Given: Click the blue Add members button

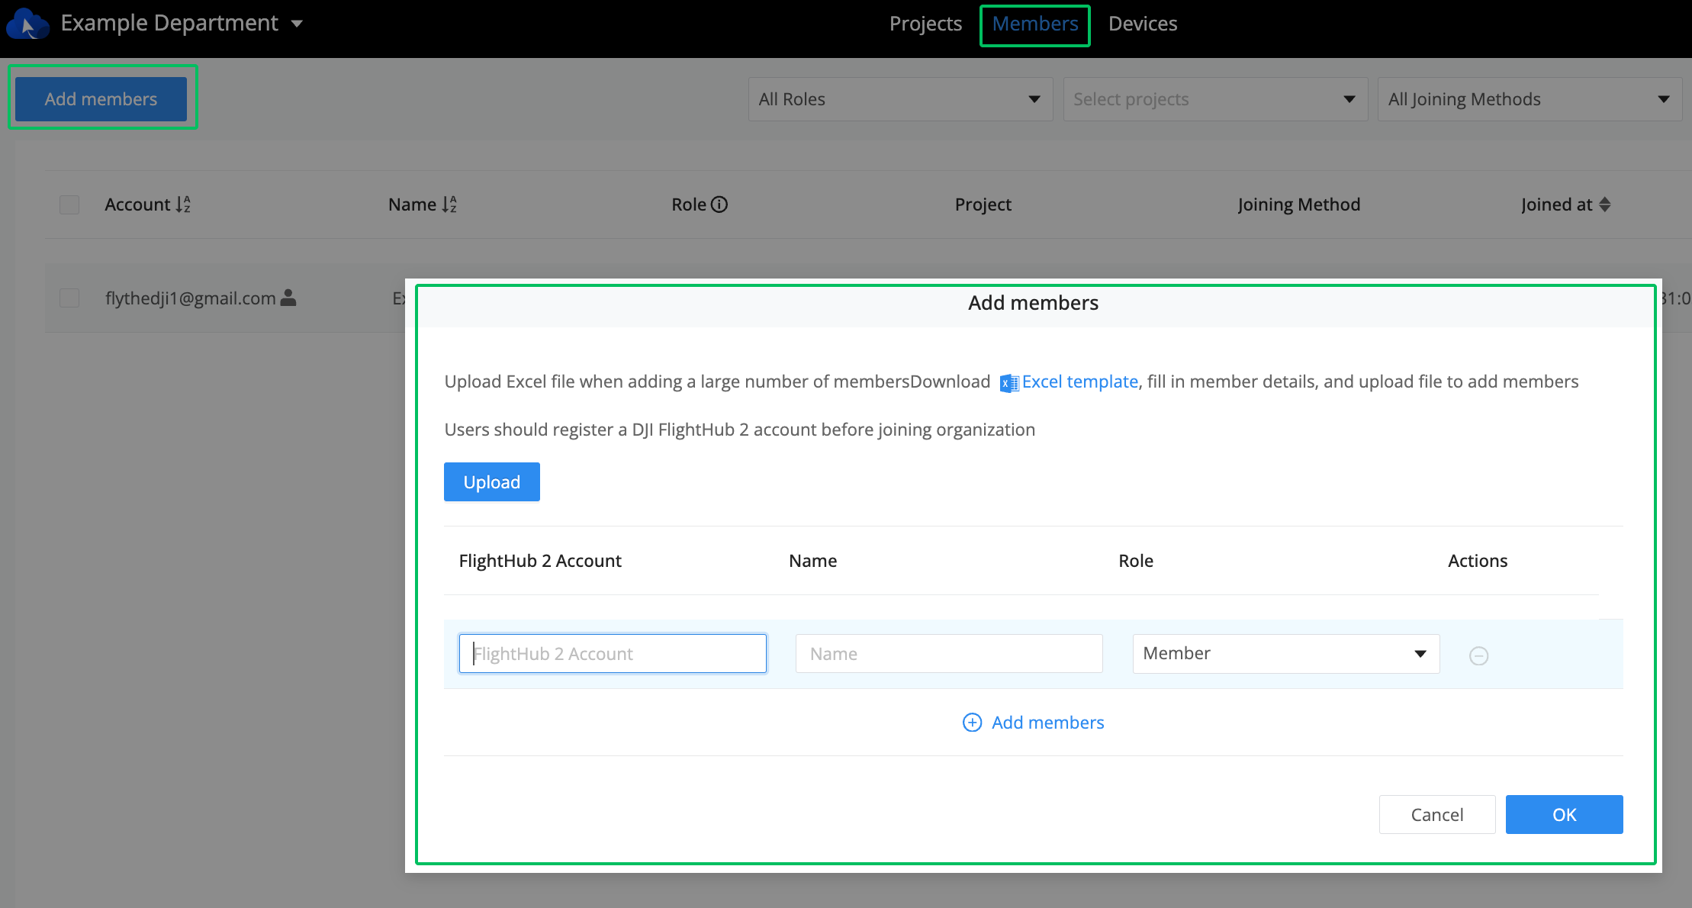Looking at the screenshot, I should point(101,98).
